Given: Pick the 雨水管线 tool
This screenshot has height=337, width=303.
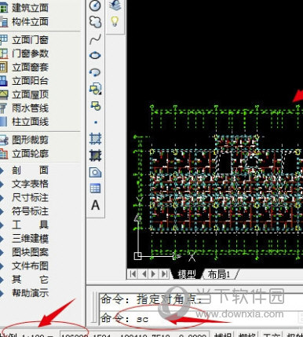Looking at the screenshot, I should pyautogui.click(x=25, y=108).
